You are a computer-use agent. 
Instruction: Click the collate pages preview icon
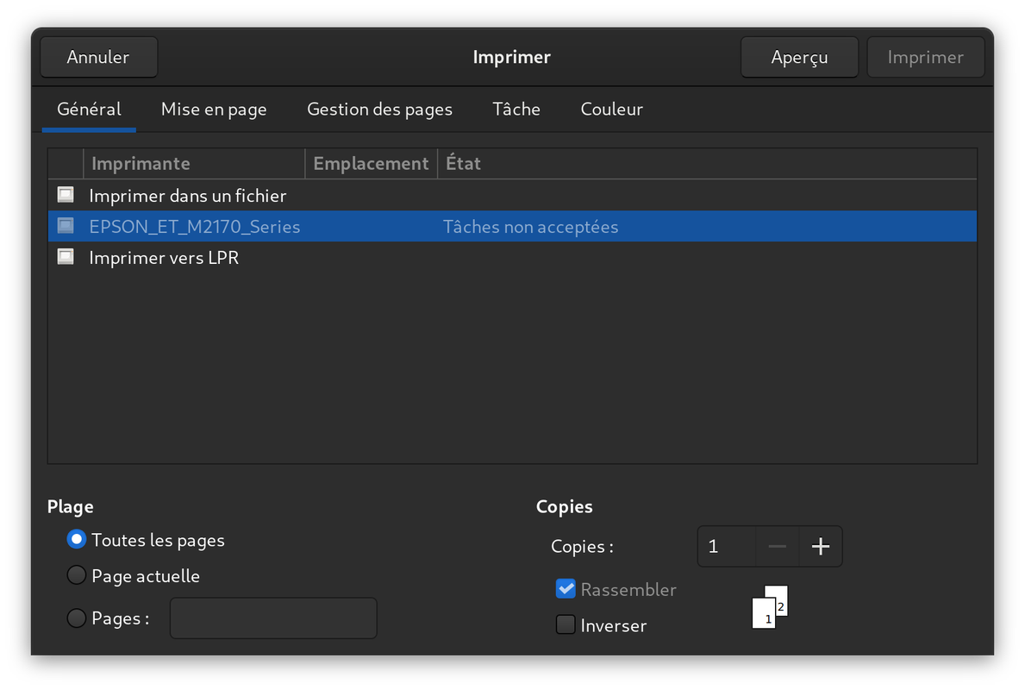(x=770, y=607)
